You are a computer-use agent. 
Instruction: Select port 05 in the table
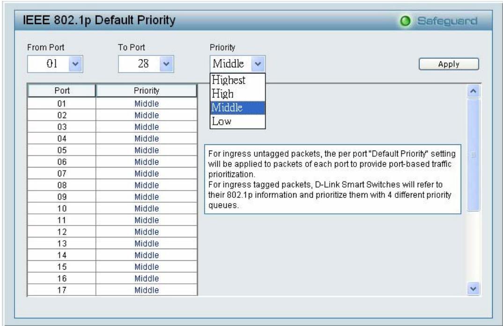coord(62,150)
